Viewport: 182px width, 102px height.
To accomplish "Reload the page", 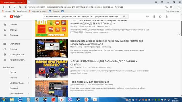I will 20,7.
